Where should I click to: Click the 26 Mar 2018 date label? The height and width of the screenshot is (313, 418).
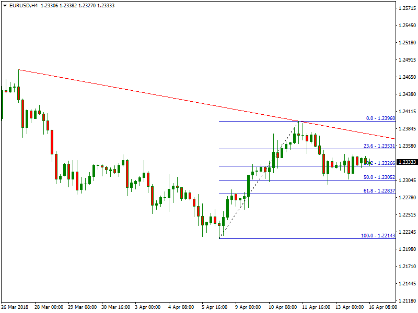click(14, 307)
